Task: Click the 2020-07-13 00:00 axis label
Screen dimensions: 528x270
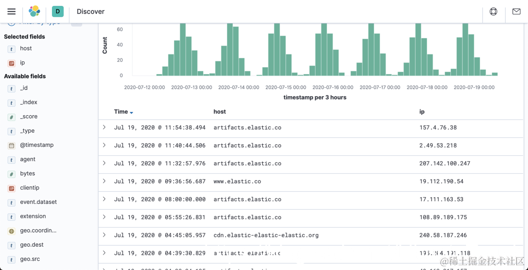Action: click(x=192, y=87)
